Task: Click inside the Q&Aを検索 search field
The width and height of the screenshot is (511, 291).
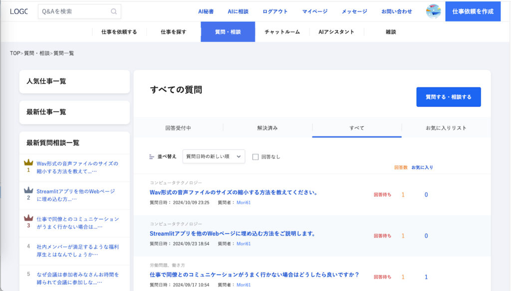Action: click(x=74, y=11)
